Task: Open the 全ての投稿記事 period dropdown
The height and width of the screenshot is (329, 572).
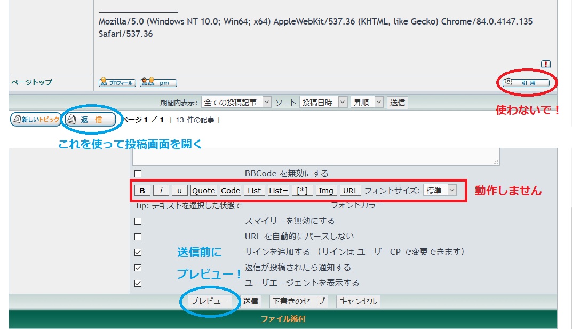Action: (x=237, y=102)
